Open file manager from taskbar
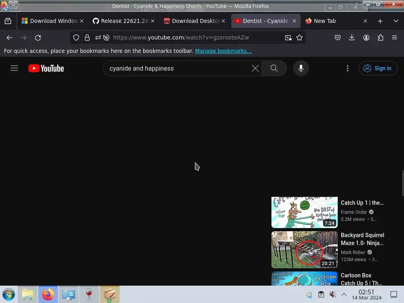The height and width of the screenshot is (303, 404). tap(28, 294)
